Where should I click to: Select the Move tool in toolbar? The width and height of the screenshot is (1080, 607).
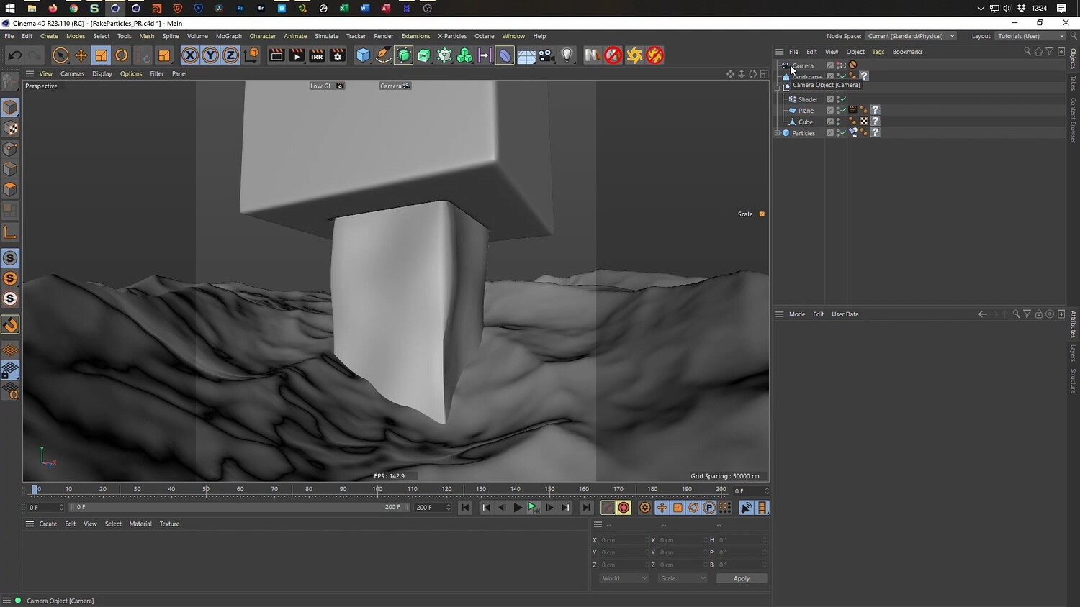[81, 55]
